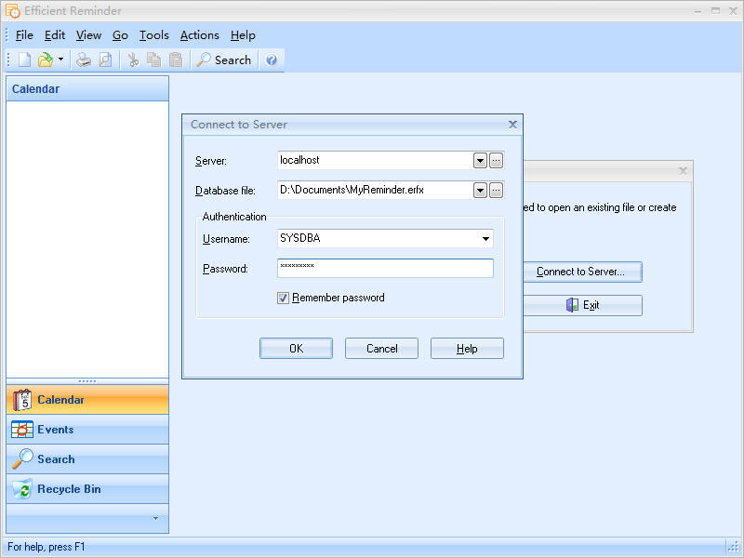This screenshot has width=744, height=558.
Task: Click the Database file browse ellipsis button
Action: click(x=496, y=191)
